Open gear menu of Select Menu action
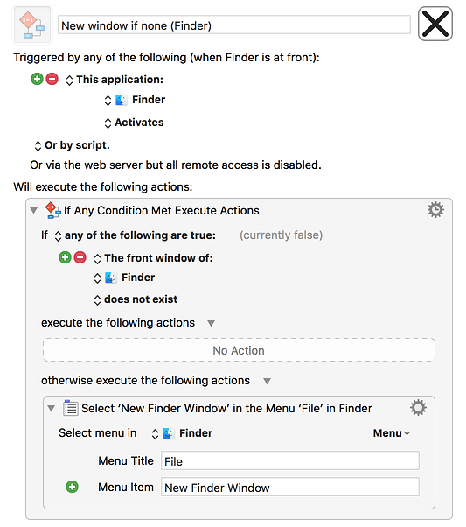466x527 pixels. coord(418,408)
